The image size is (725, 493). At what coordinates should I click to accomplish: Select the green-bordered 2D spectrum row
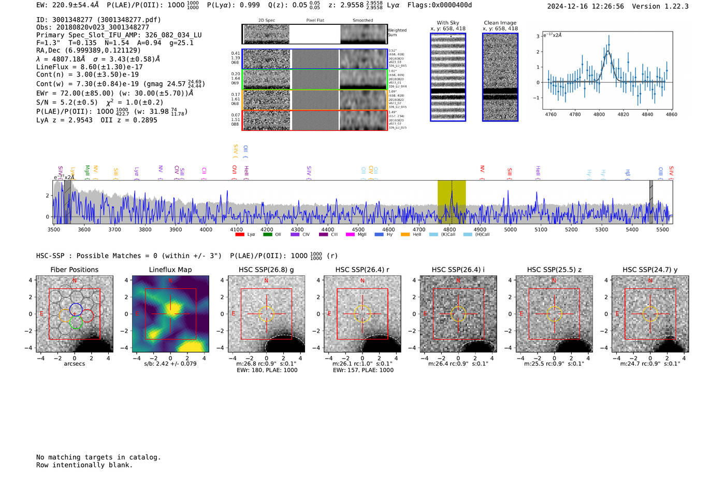pyautogui.click(x=314, y=80)
